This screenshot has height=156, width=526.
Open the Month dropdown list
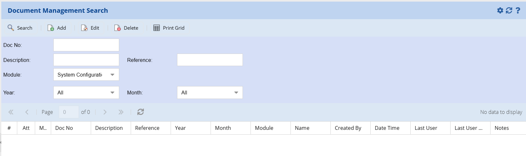(x=236, y=93)
